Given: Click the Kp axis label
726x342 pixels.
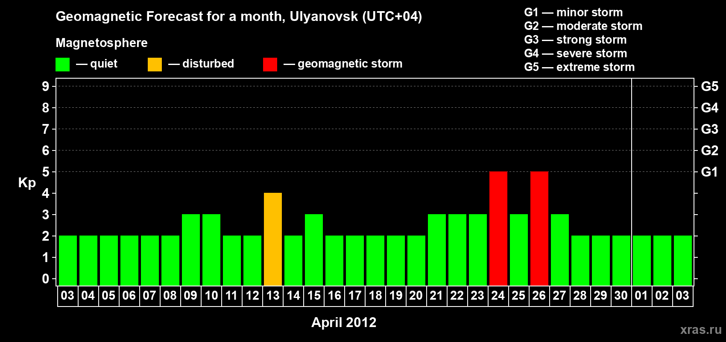Looking at the screenshot, I should (27, 183).
